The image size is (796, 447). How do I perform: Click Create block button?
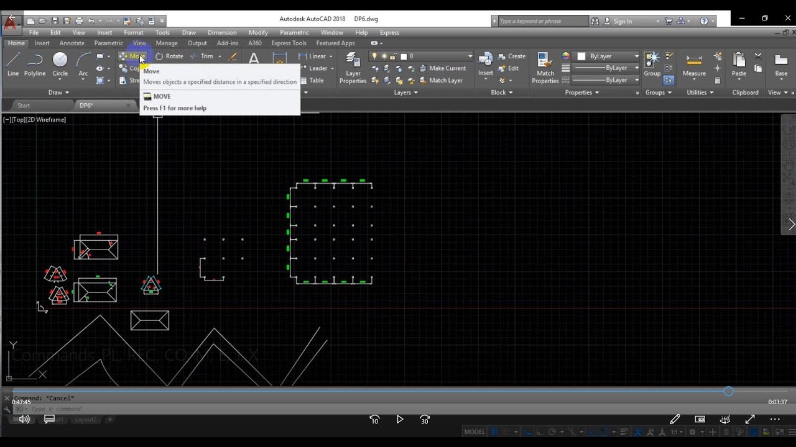512,56
